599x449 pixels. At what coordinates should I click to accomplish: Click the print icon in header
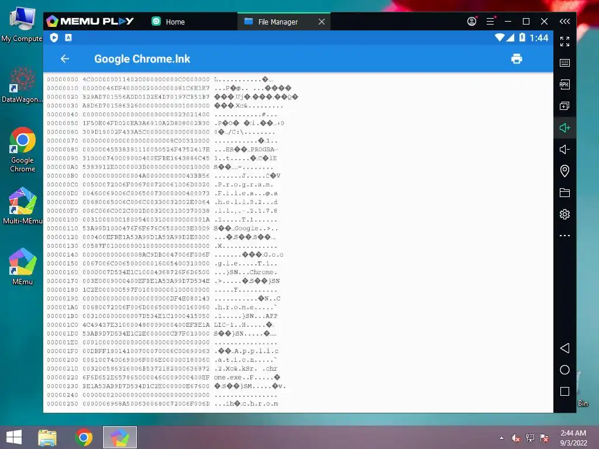(x=517, y=59)
